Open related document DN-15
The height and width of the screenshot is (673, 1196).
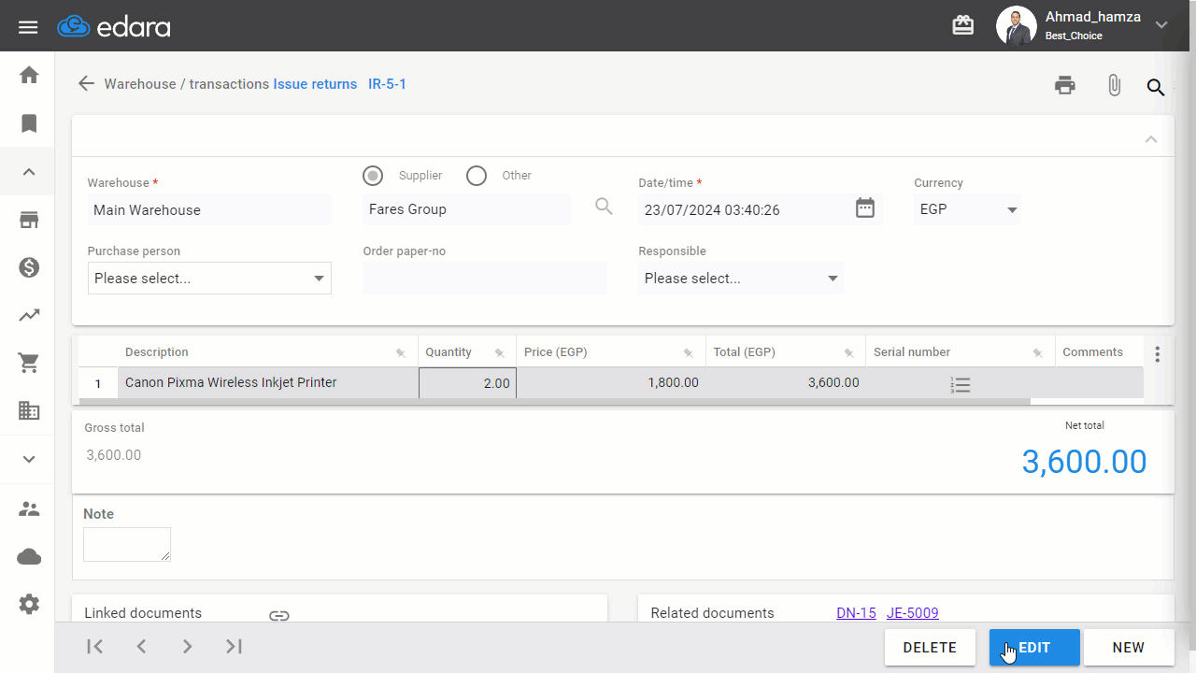click(856, 613)
